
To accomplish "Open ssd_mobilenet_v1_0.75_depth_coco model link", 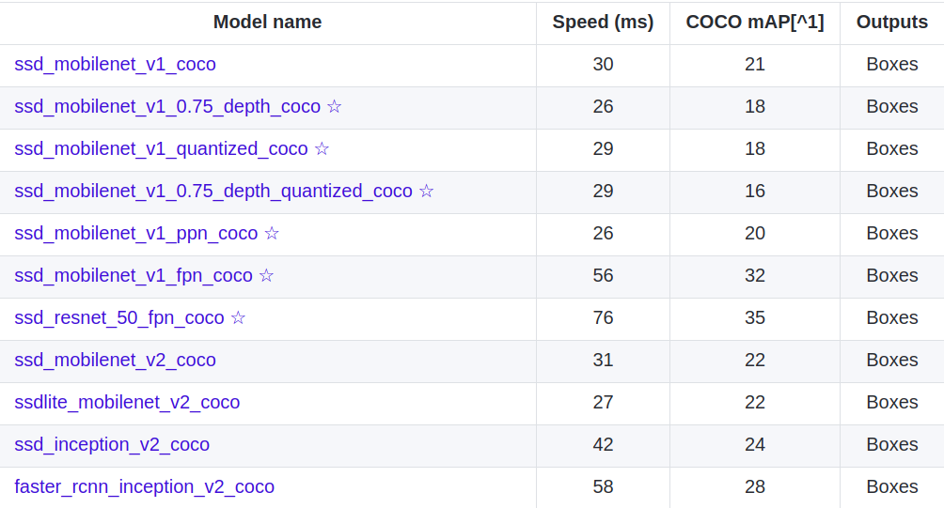I will point(167,106).
